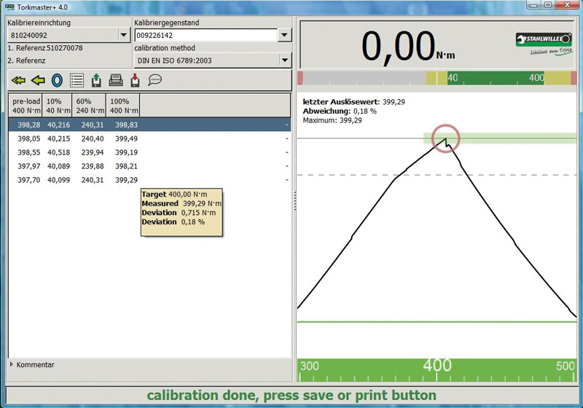Click the double-arrow go-to-first icon

(19, 80)
